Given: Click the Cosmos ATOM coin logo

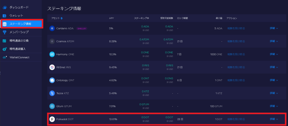Looking at the screenshot, I should point(52,41).
